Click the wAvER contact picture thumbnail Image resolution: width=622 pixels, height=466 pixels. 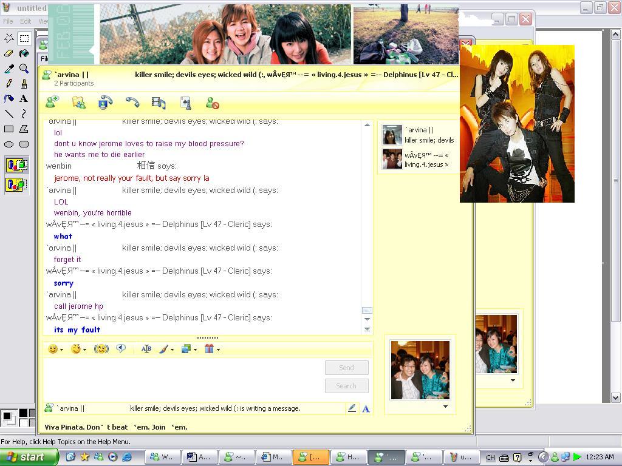(x=392, y=159)
